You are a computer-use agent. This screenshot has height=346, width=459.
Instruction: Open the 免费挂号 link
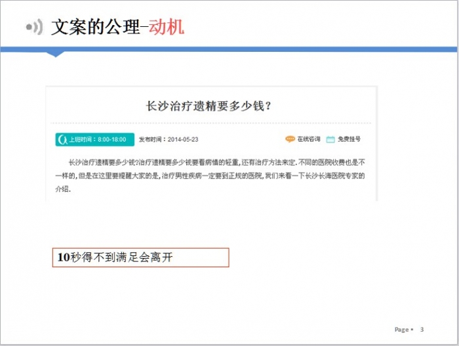point(349,139)
